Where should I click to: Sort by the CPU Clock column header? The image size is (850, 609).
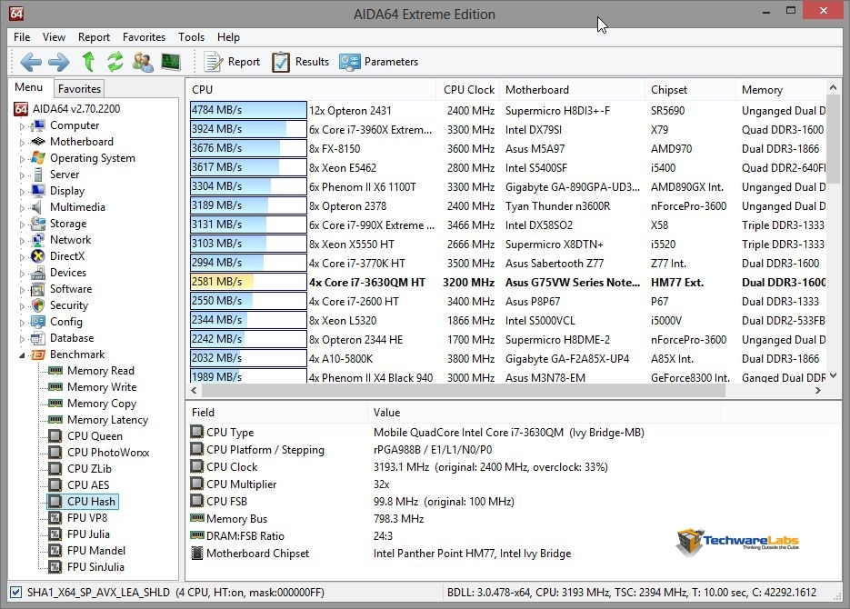click(469, 90)
